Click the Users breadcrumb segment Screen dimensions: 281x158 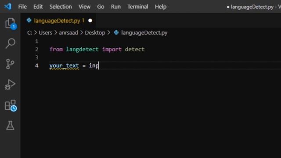click(46, 32)
